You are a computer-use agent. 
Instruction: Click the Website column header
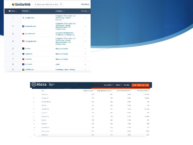point(26,11)
